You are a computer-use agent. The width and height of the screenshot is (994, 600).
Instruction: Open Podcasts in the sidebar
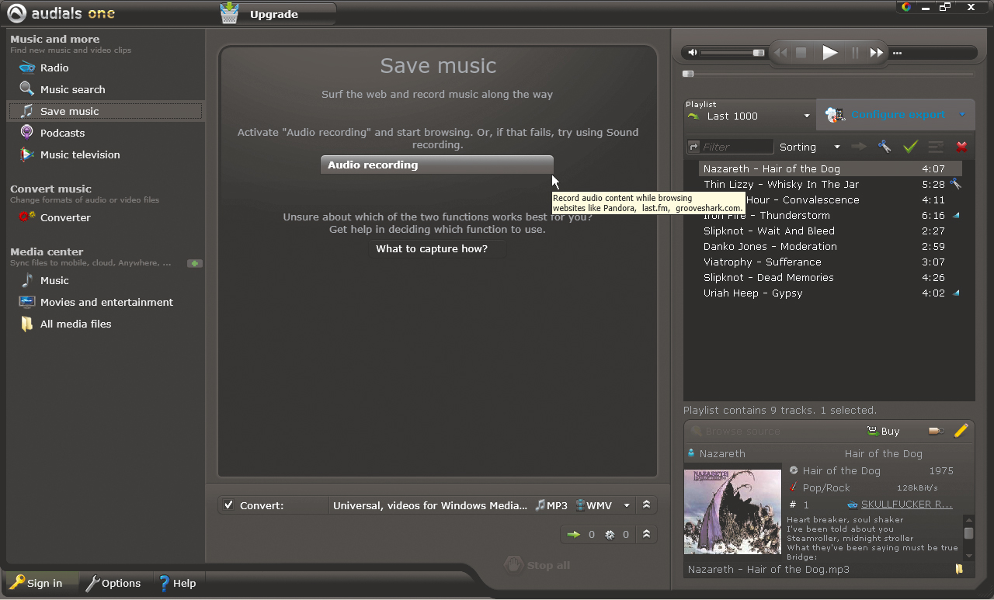click(x=62, y=133)
